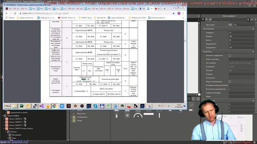
Task: Open the Сервисы apps bookmark
Action: pyautogui.click(x=10, y=18)
